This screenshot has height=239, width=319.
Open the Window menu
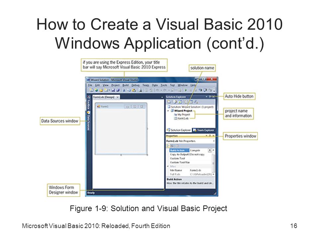182,85
